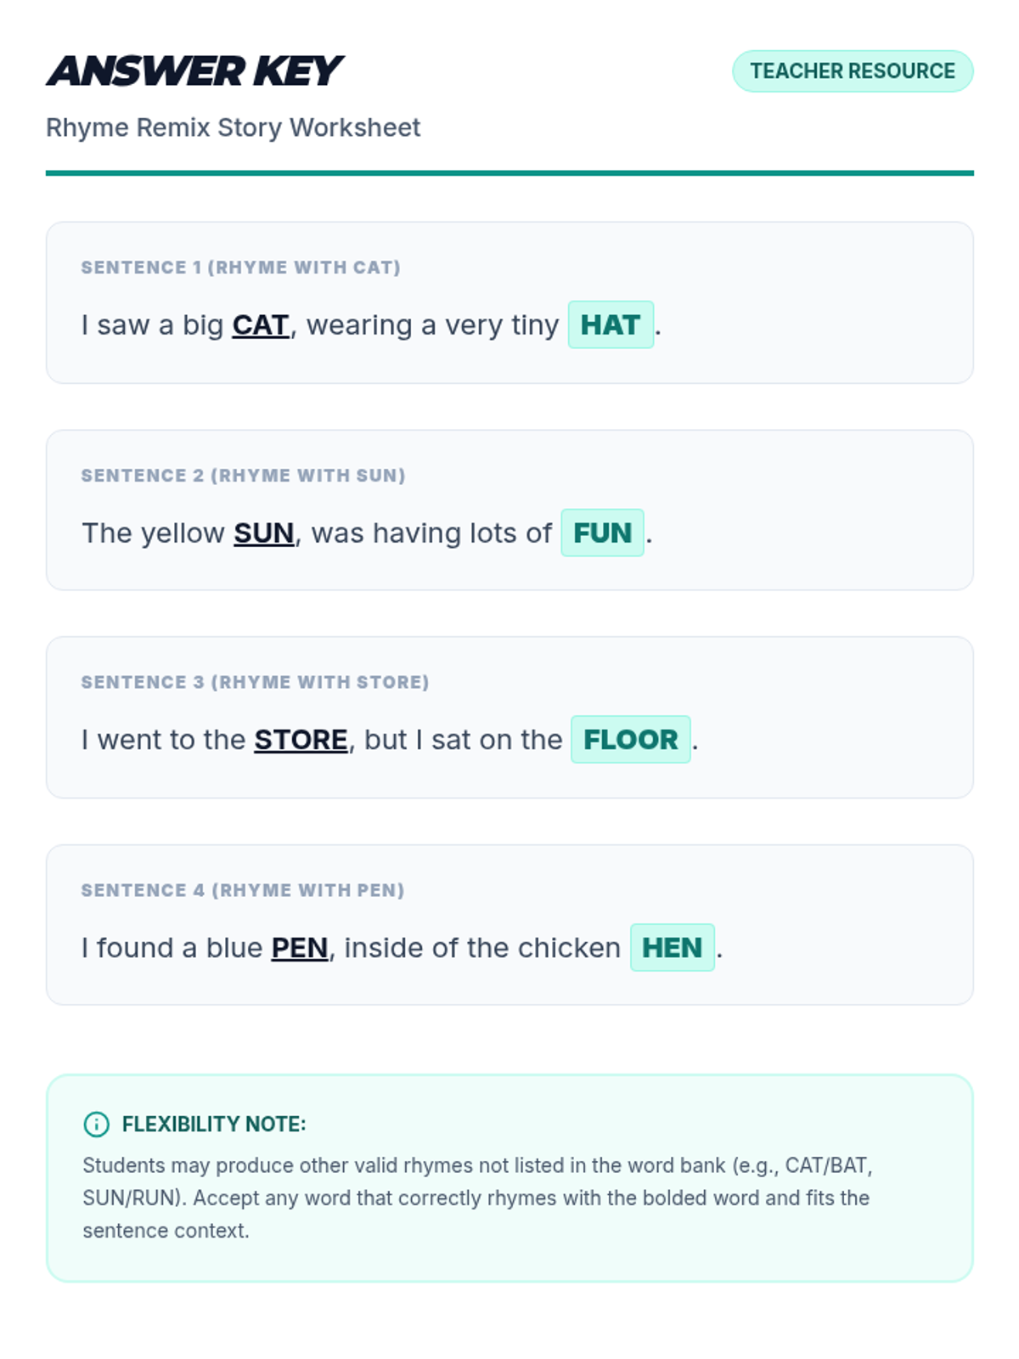Click the underlined word STORE
1019x1359 pixels.
[x=301, y=740]
